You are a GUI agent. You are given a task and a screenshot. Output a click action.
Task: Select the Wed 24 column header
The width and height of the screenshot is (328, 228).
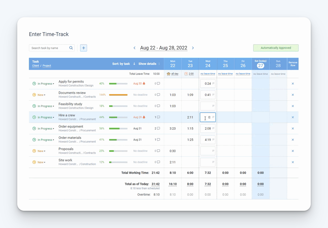[x=208, y=64]
